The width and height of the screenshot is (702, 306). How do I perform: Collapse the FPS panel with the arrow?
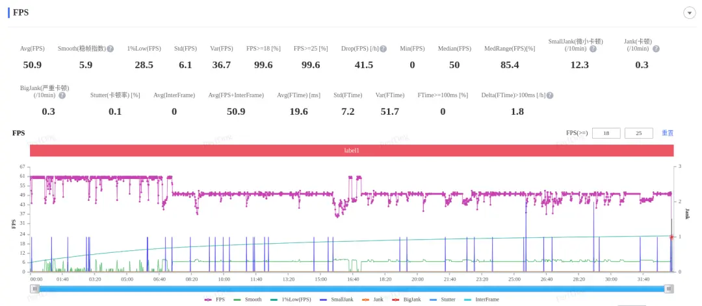pos(689,13)
